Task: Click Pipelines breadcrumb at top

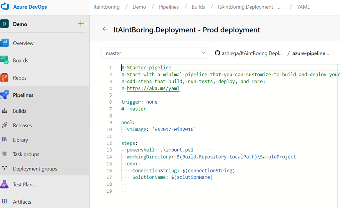Action: [x=169, y=7]
